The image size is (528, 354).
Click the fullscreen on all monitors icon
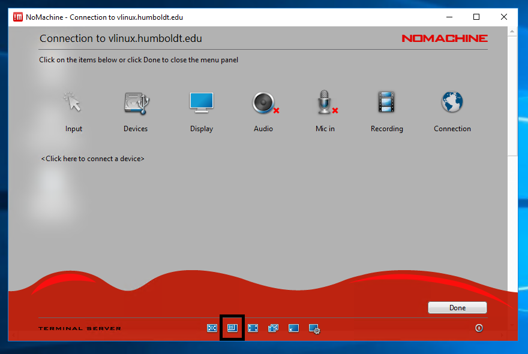(273, 328)
